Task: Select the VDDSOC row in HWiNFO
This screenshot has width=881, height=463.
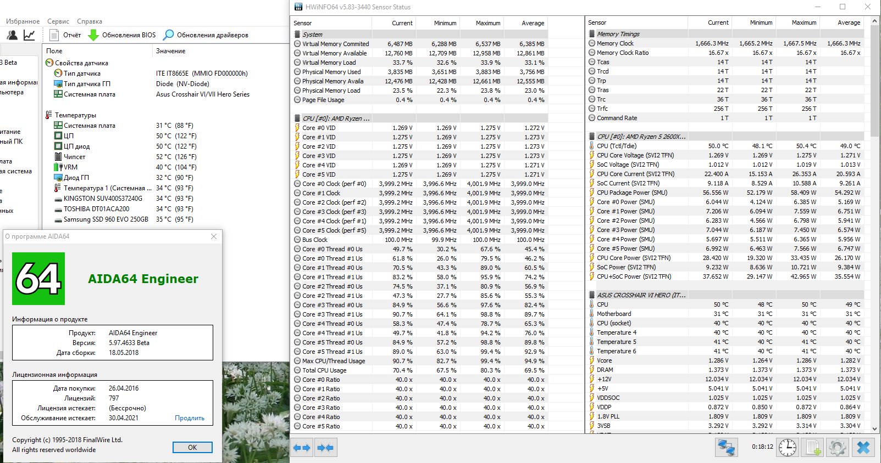Action: pos(725,398)
